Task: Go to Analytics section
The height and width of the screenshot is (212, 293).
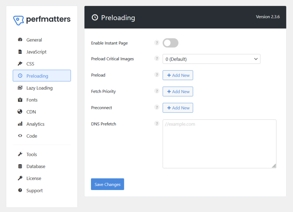Action: click(x=42, y=124)
